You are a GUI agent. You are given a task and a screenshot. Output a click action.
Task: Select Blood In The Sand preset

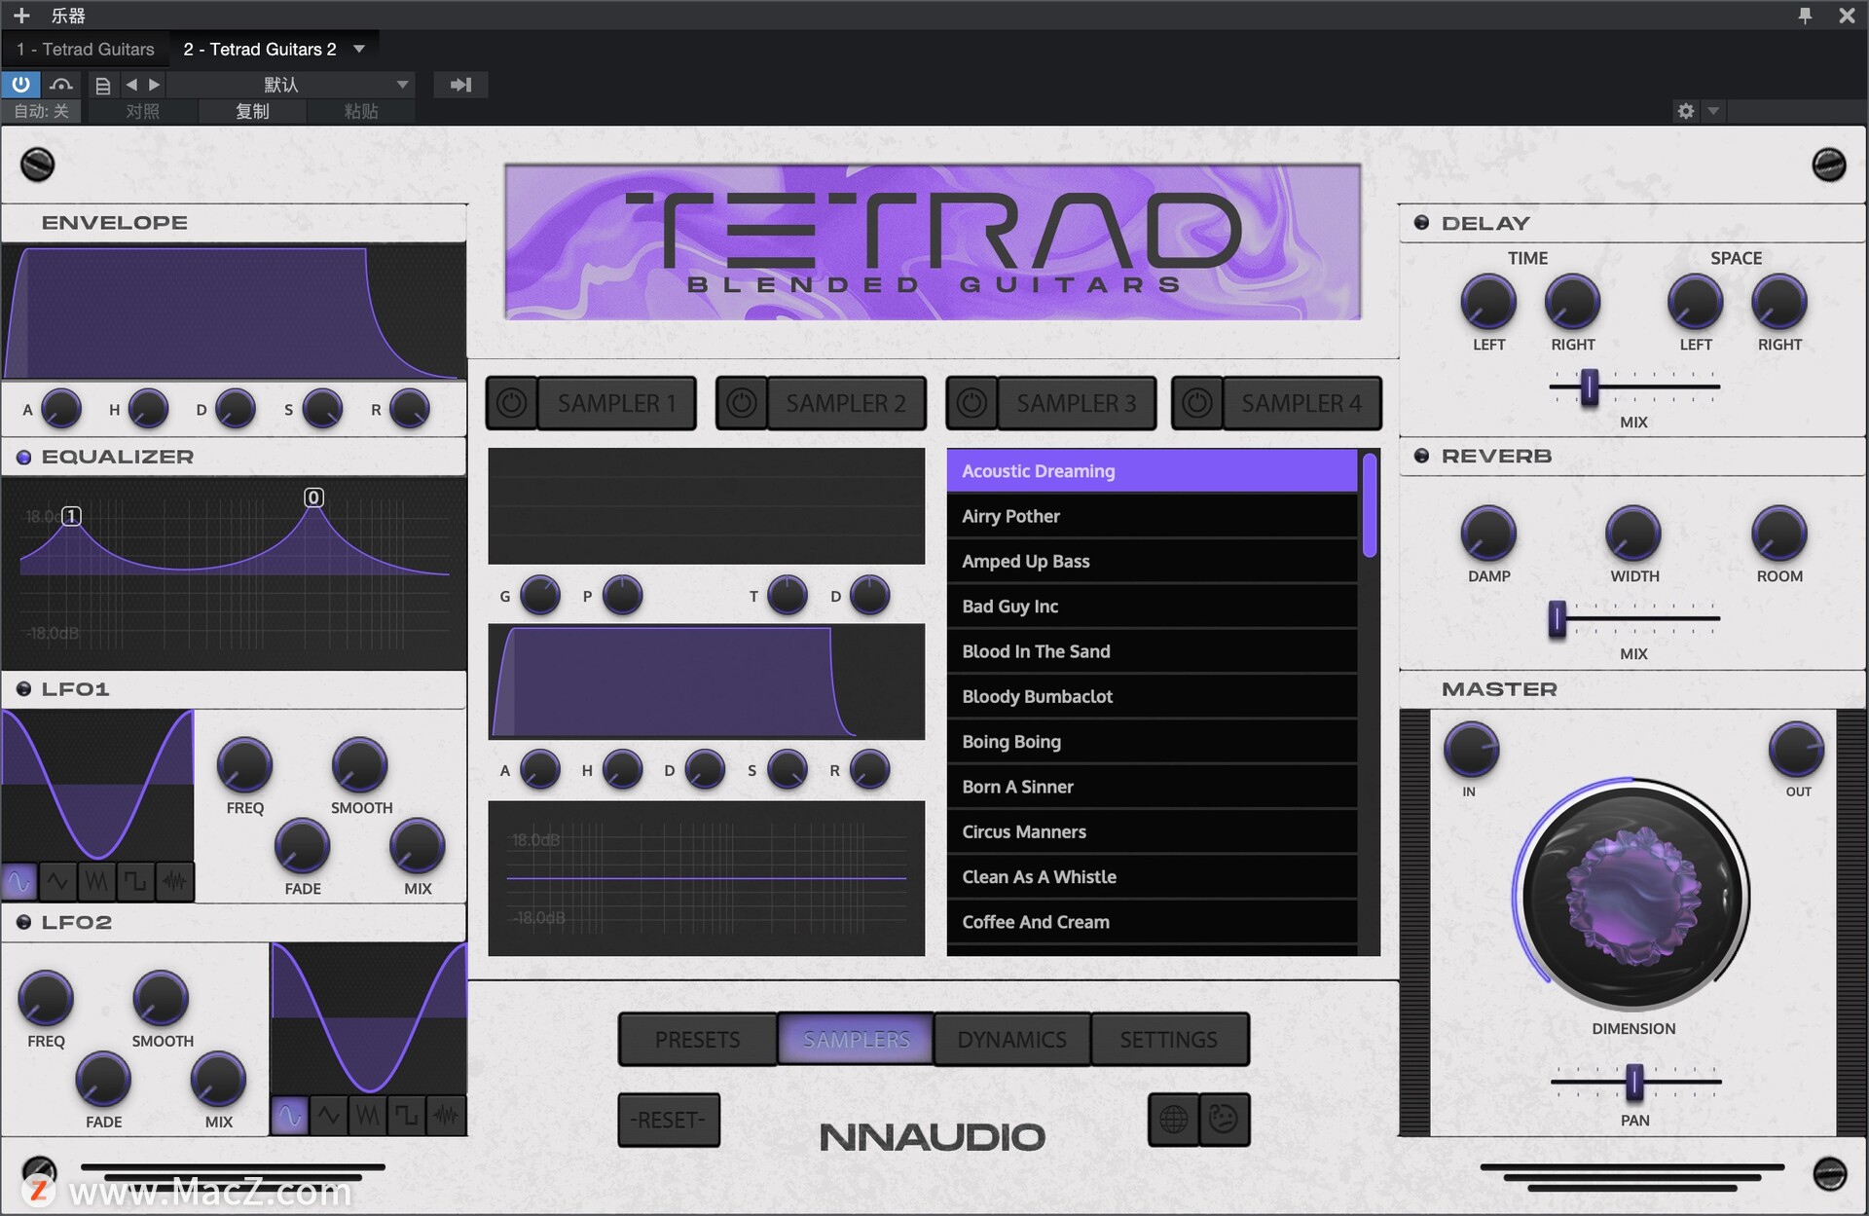1152,651
